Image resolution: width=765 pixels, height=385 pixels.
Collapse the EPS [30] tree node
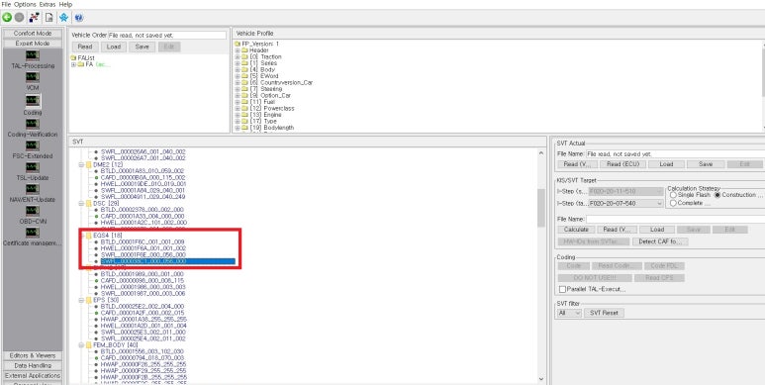[81, 300]
